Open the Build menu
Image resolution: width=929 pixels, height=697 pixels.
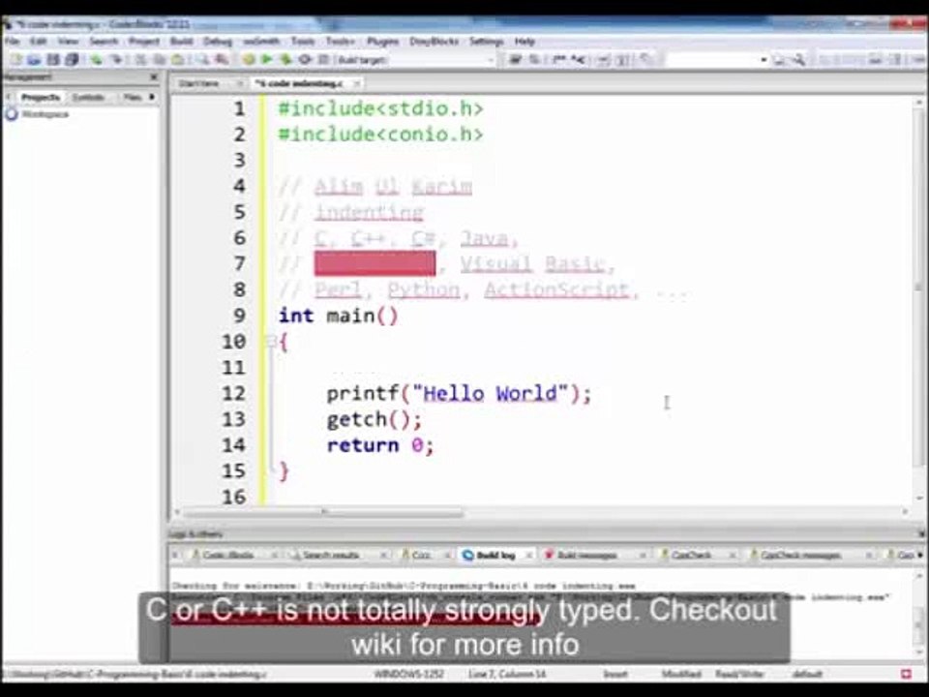click(181, 41)
